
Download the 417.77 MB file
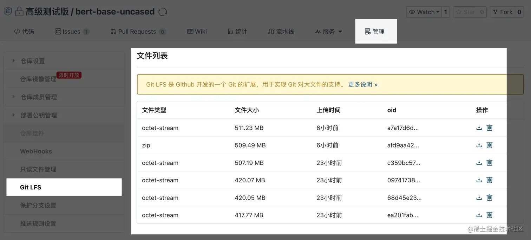479,215
